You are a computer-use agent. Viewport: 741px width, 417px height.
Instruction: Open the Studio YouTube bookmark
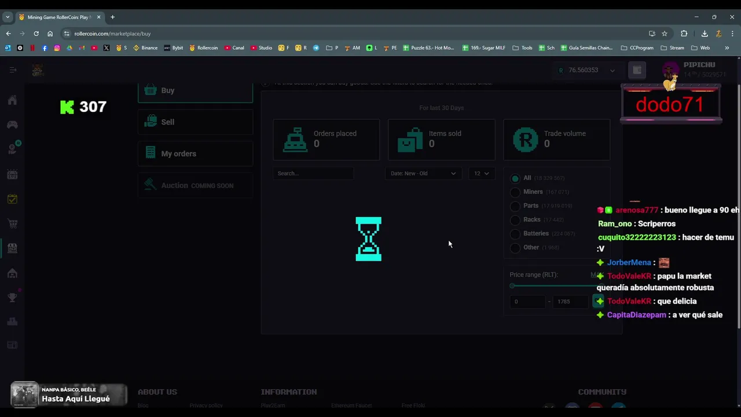point(261,48)
